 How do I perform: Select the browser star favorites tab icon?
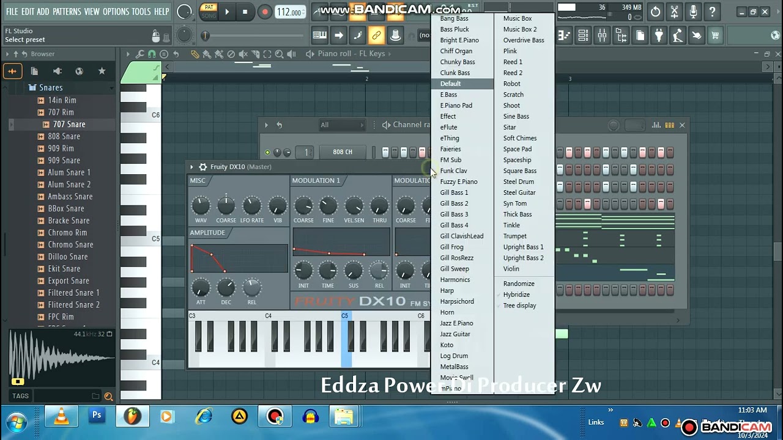pyautogui.click(x=102, y=71)
